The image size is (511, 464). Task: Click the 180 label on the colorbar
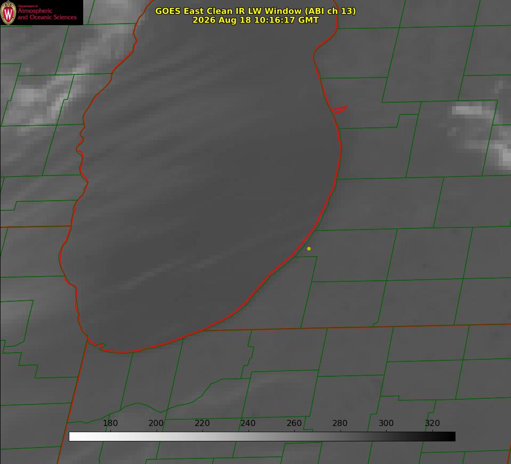(x=110, y=423)
